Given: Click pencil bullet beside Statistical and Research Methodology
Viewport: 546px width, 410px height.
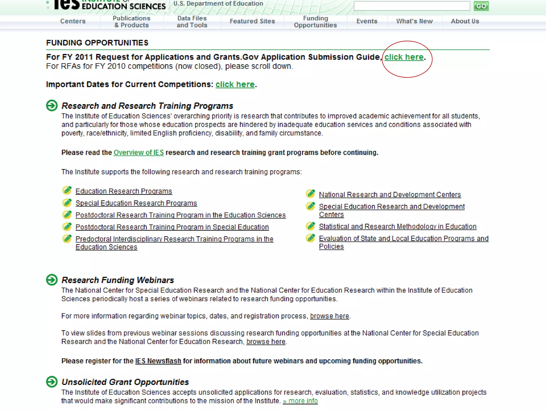Looking at the screenshot, I should [x=311, y=226].
